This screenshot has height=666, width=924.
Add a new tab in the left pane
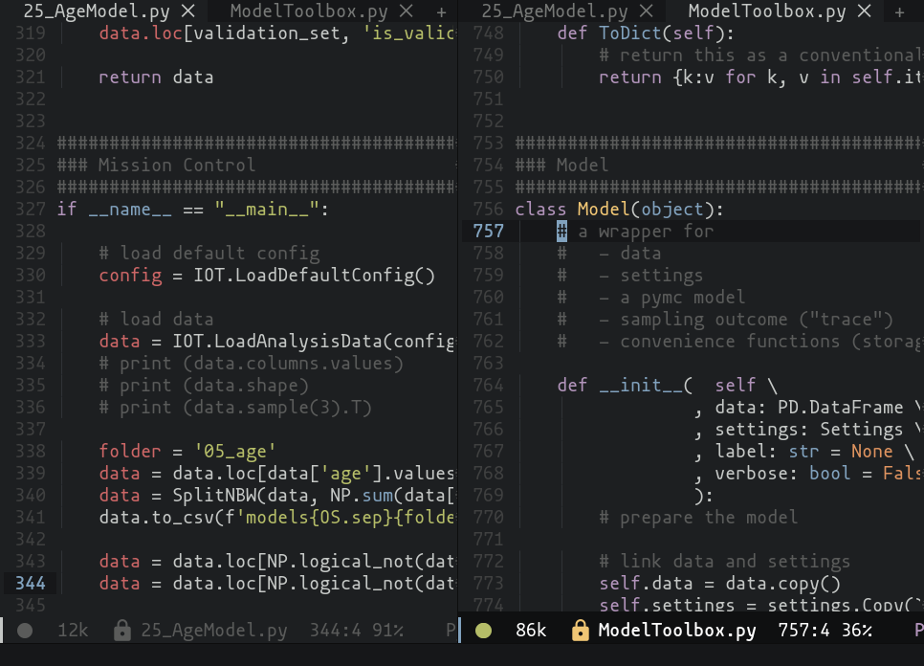coord(441,11)
